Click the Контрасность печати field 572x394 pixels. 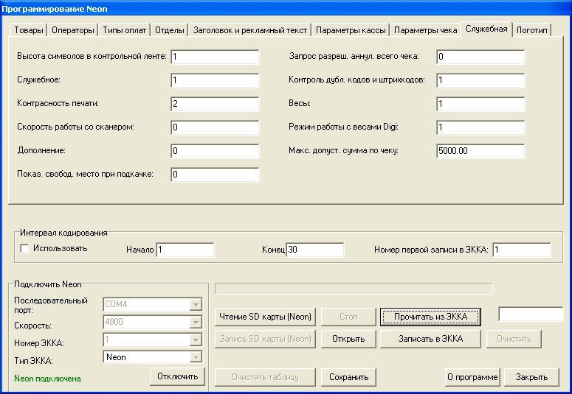coord(215,104)
